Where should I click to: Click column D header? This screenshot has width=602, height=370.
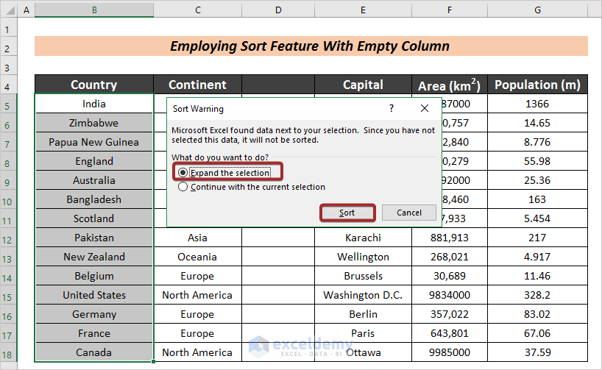pyautogui.click(x=278, y=10)
